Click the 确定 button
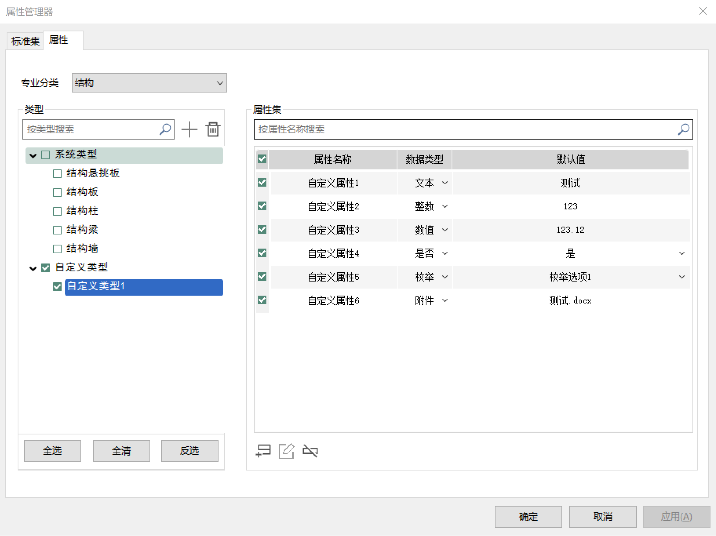The height and width of the screenshot is (536, 716). tap(528, 516)
